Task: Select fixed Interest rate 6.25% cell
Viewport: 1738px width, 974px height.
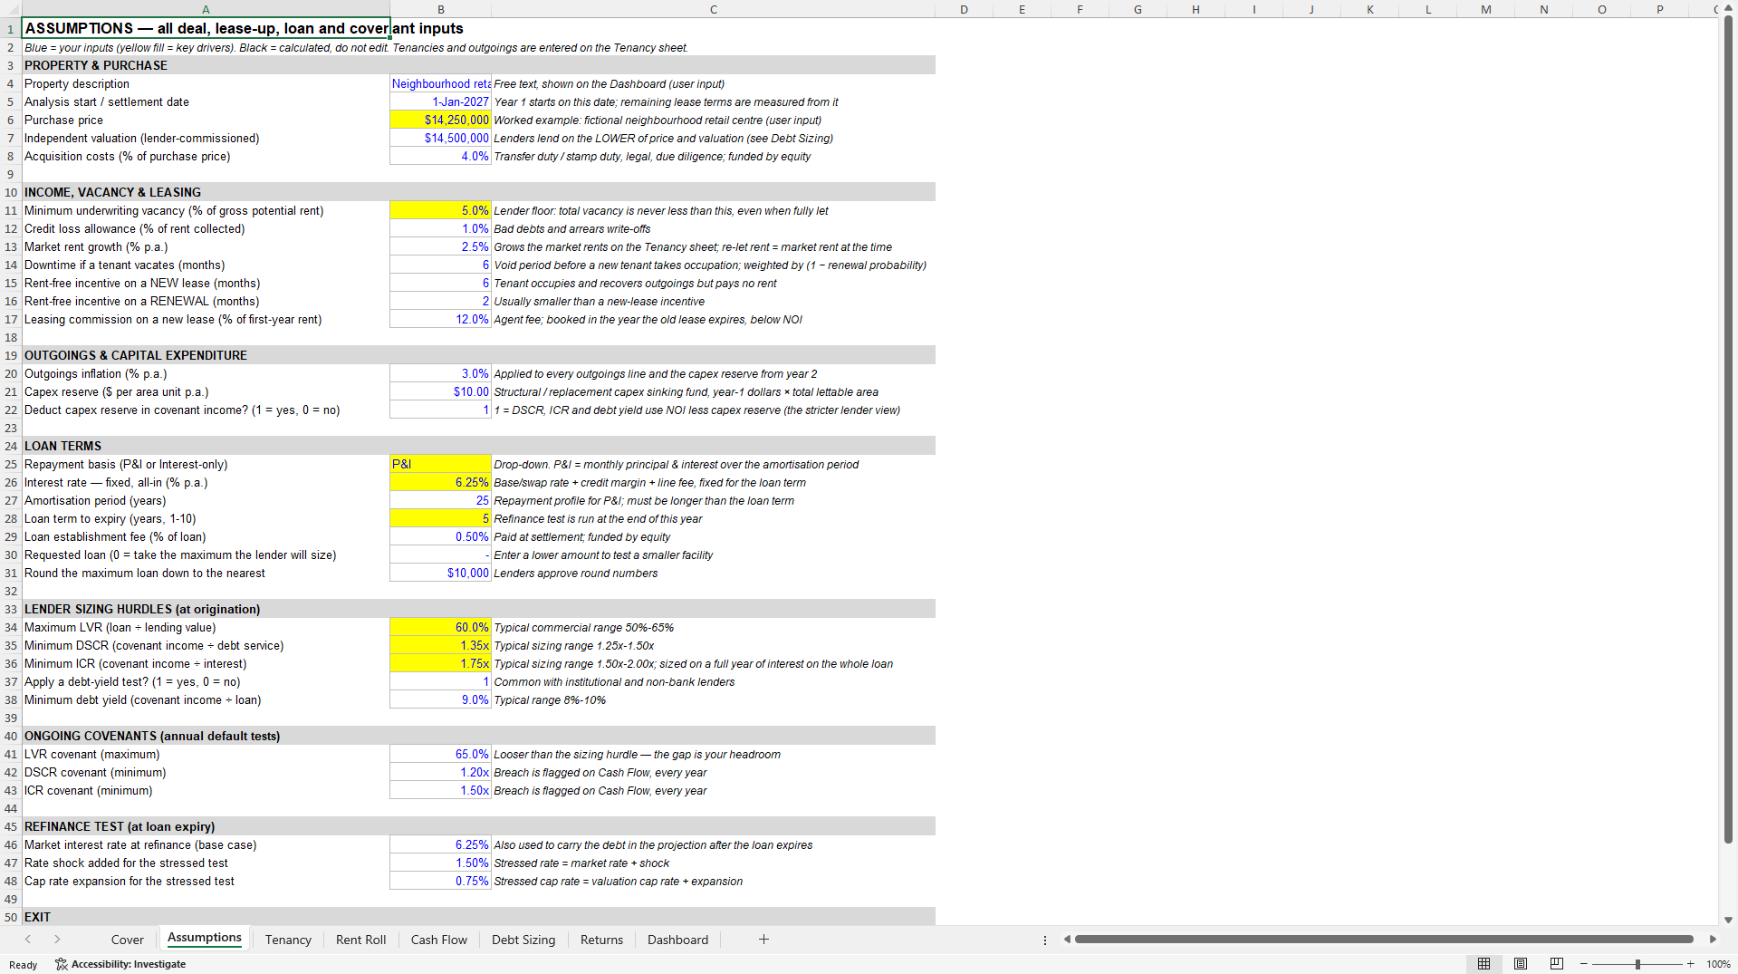Action: (440, 482)
